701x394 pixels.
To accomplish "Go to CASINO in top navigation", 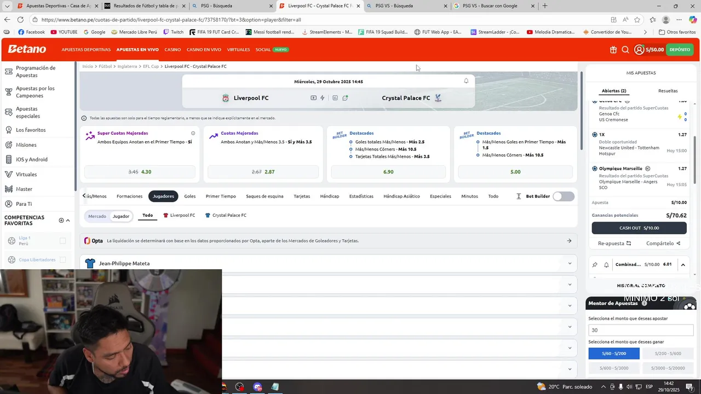I will pyautogui.click(x=173, y=50).
